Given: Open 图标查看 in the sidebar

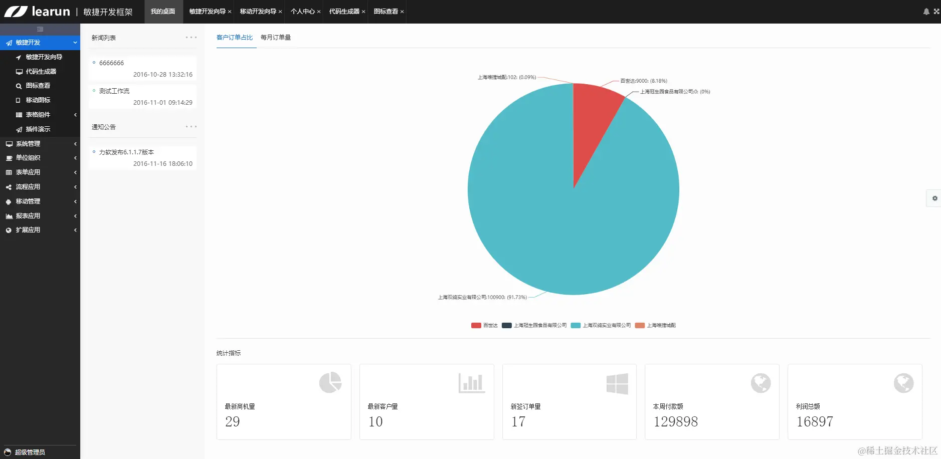Looking at the screenshot, I should pyautogui.click(x=40, y=86).
